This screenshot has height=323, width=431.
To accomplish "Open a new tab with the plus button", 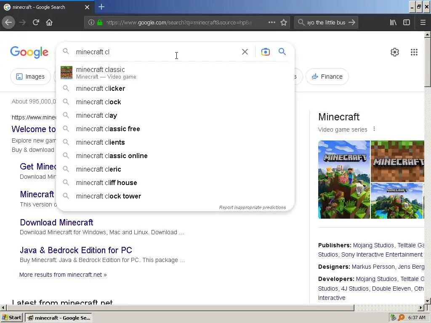I will (x=101, y=7).
